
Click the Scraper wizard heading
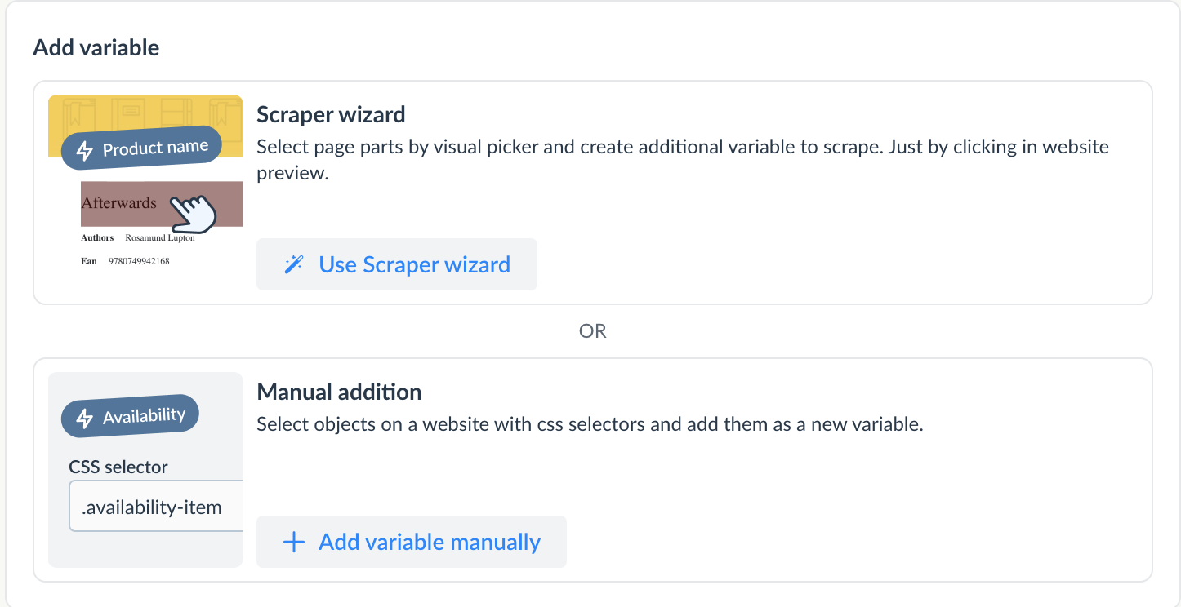(x=331, y=115)
